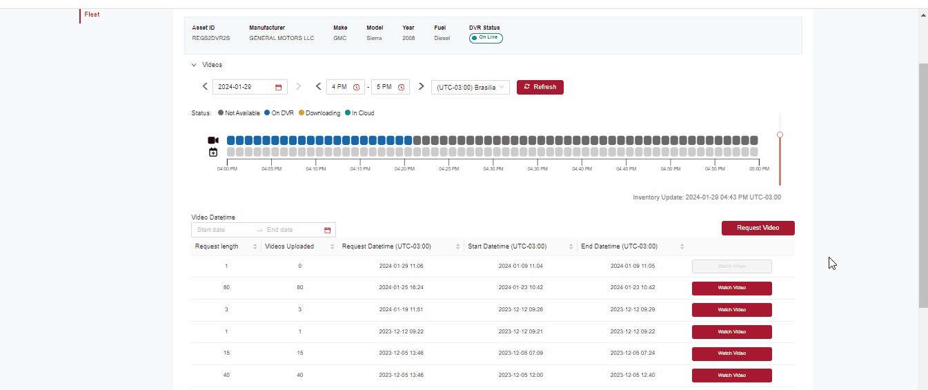Click the 5 PM end time field

tap(391, 87)
